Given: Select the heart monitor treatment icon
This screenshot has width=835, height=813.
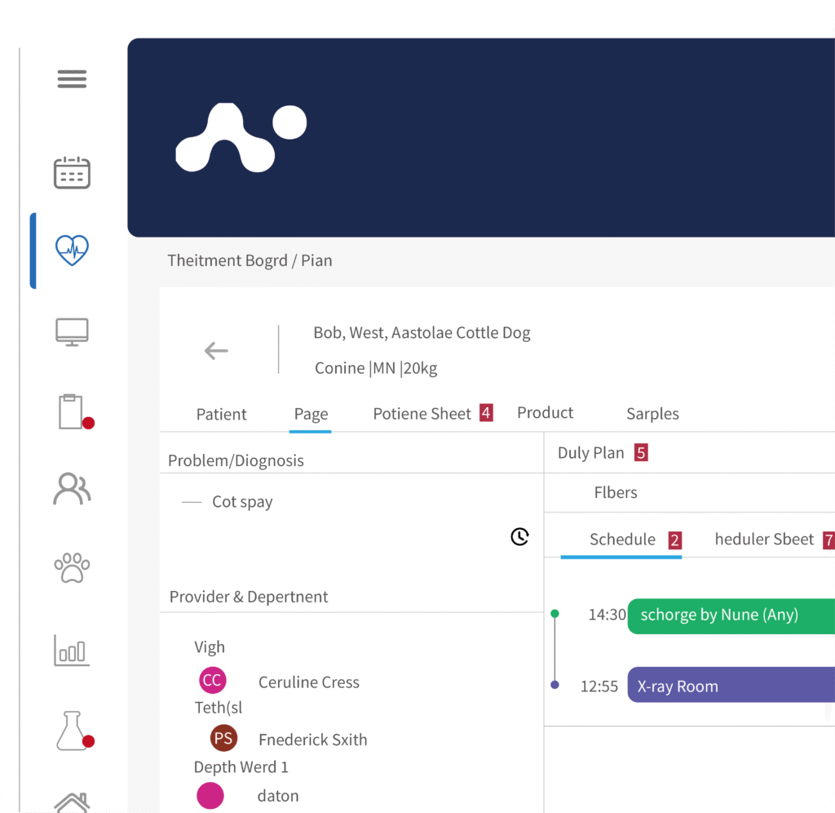Looking at the screenshot, I should coord(72,250).
